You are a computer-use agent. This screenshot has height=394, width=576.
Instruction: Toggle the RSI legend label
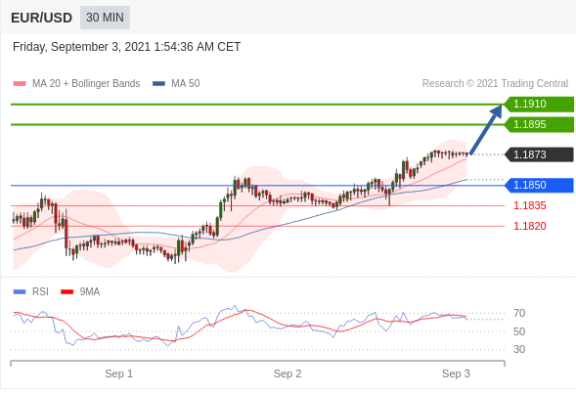40,291
